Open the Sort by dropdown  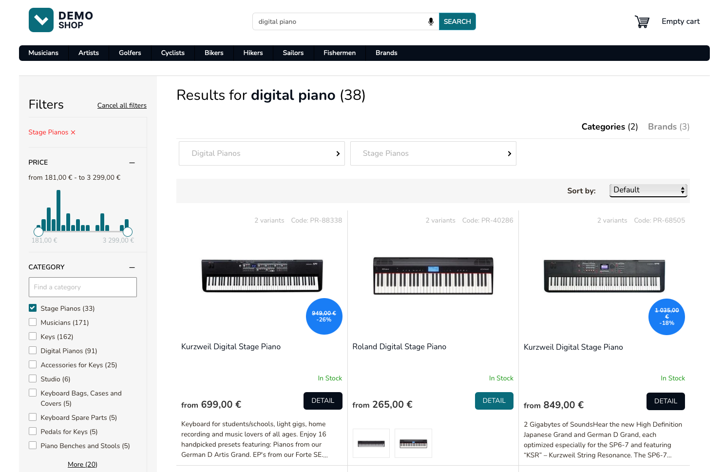648,190
